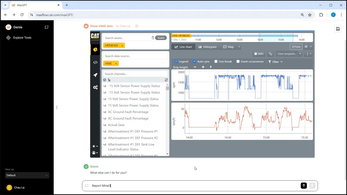This screenshot has height=195, width=347.
Task: Click the Assets button
Action: tap(161, 38)
